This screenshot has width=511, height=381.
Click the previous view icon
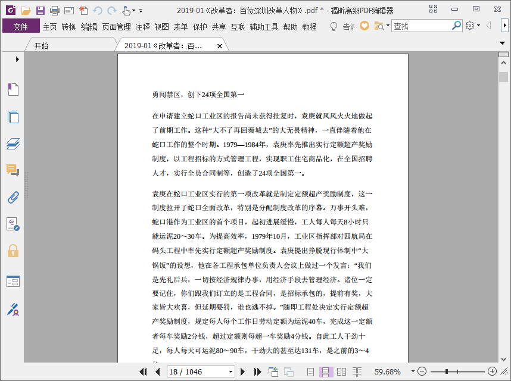[273, 371]
